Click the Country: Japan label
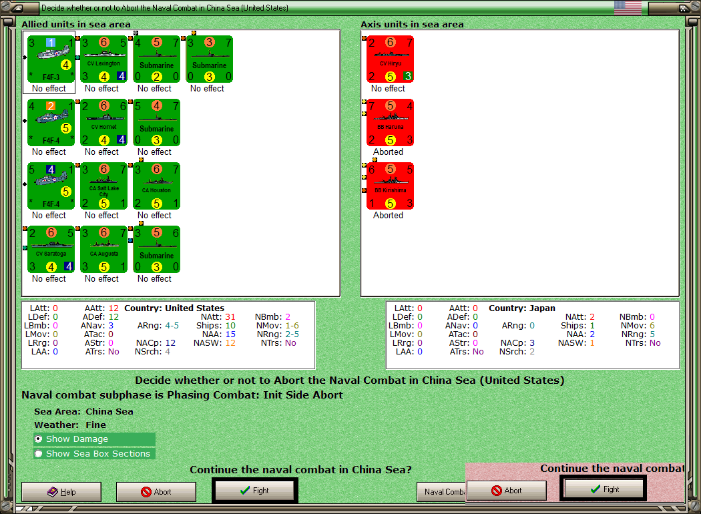This screenshot has width=701, height=514. point(521,308)
